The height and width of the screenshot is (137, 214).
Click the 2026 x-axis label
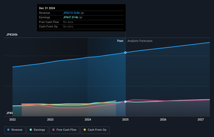[163, 119]
